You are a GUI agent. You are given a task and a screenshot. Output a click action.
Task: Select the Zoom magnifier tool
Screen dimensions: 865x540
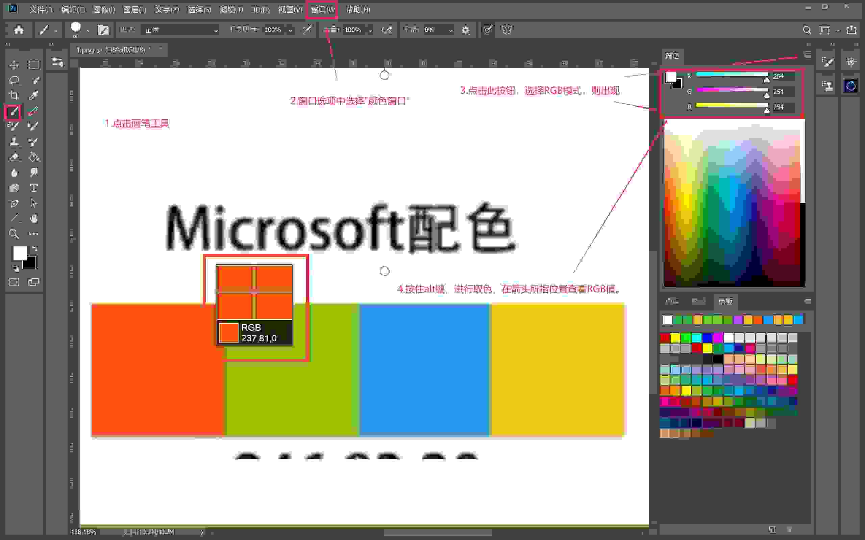click(x=14, y=234)
